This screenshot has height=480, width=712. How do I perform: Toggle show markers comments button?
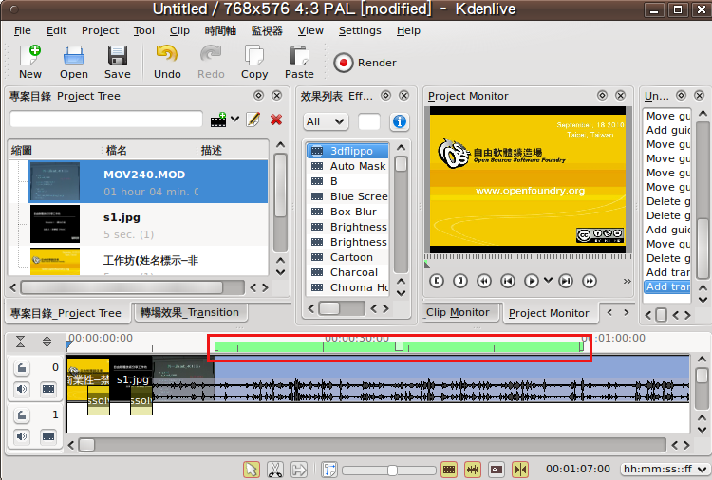497,470
